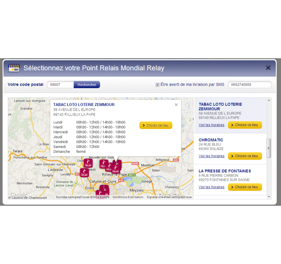Click Caluire-et-Cuire label on the map

point(103,181)
